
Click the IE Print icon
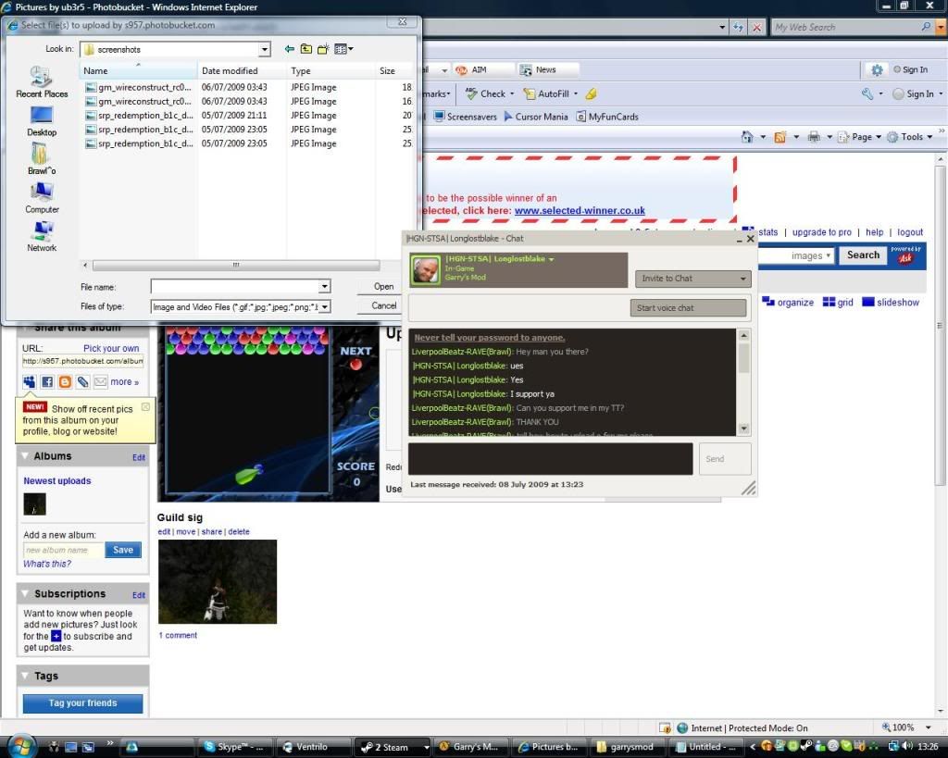(815, 137)
